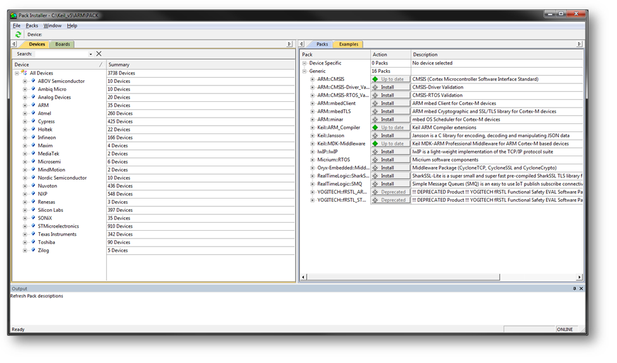Switch to the Examples tab
This screenshot has height=363, width=617.
tap(349, 44)
